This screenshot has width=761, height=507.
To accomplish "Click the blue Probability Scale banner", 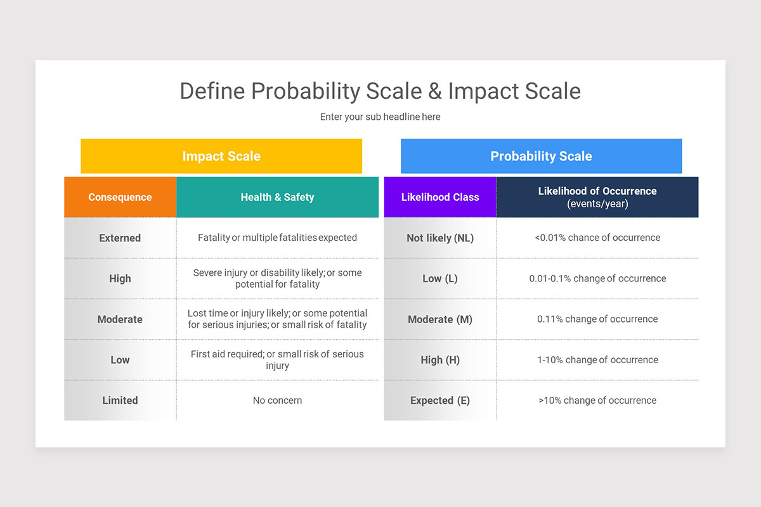I will 541,156.
